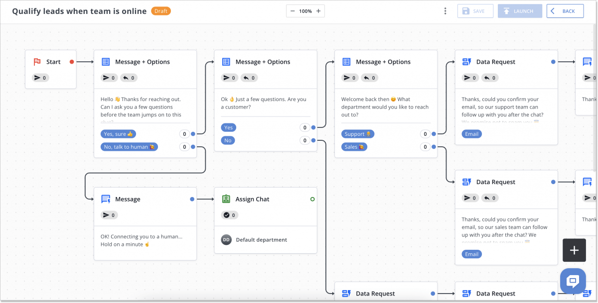Screen dimensions: 598x303
Task: Select the 'No, talk to human' option
Action: (x=130, y=147)
